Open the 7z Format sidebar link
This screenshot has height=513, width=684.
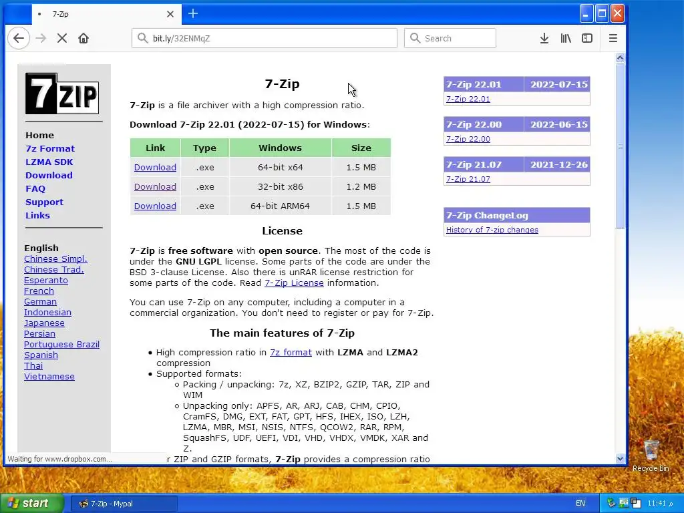click(x=50, y=149)
